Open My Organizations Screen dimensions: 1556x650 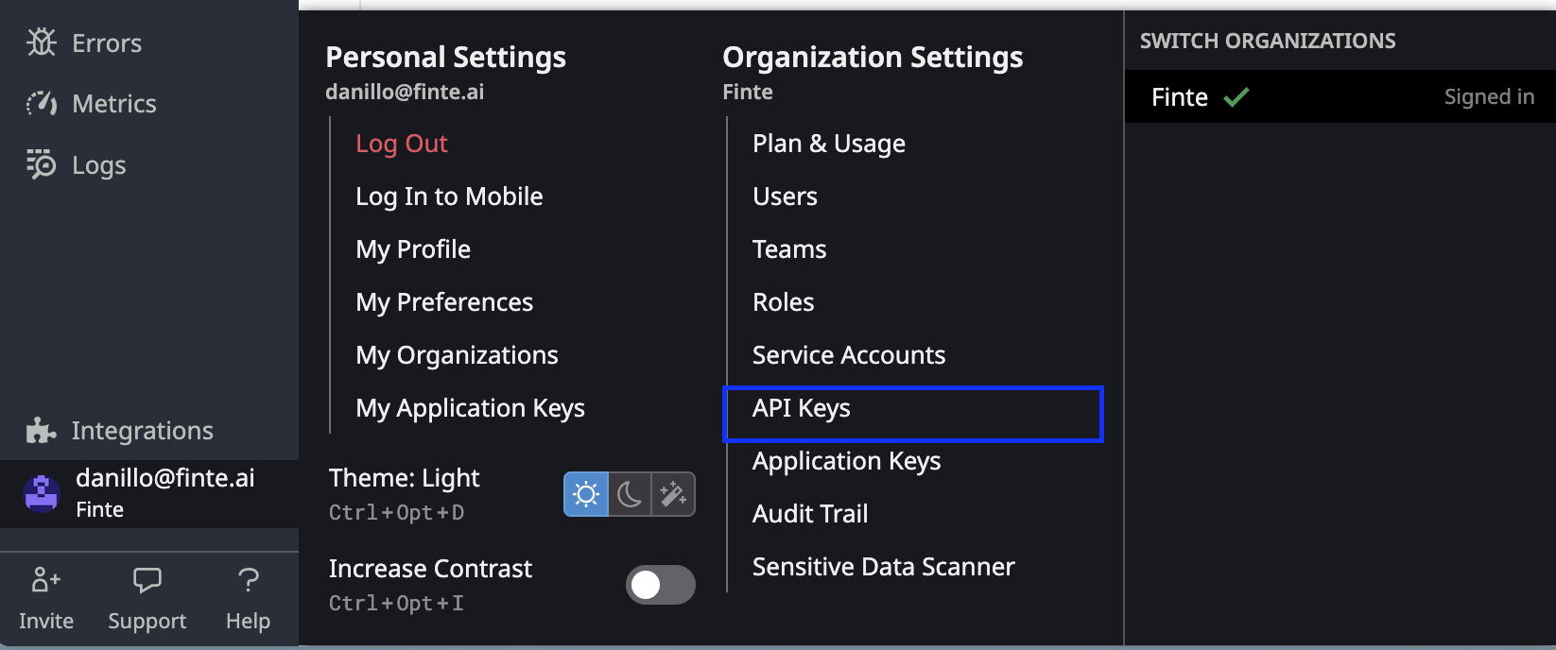tap(457, 355)
